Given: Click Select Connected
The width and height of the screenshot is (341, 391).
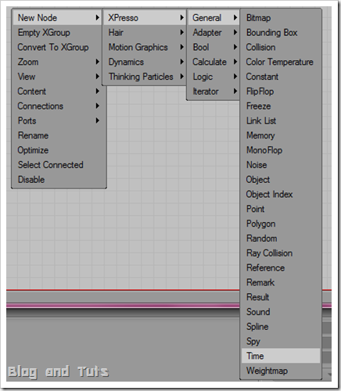Looking at the screenshot, I should pyautogui.click(x=59, y=165).
